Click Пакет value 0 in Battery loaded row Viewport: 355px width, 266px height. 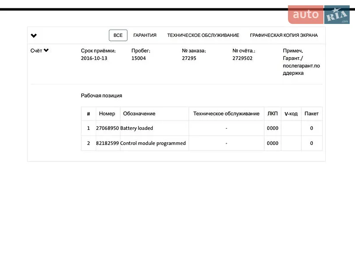coord(312,128)
